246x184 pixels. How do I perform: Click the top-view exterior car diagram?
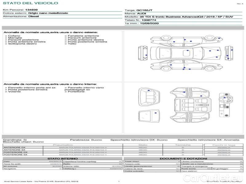186,53
